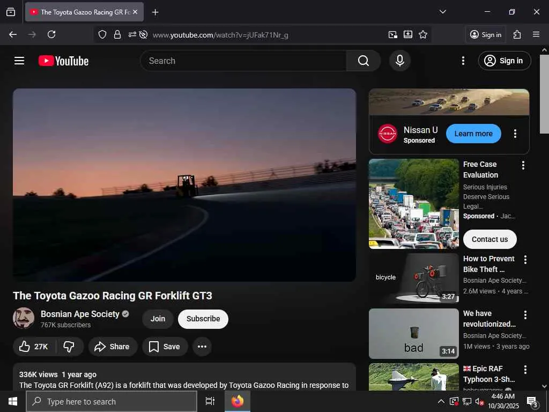Open Epic RAF Typhoon video title

(x=489, y=374)
